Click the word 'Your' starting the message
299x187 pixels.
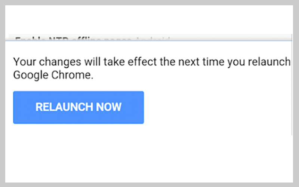23,62
